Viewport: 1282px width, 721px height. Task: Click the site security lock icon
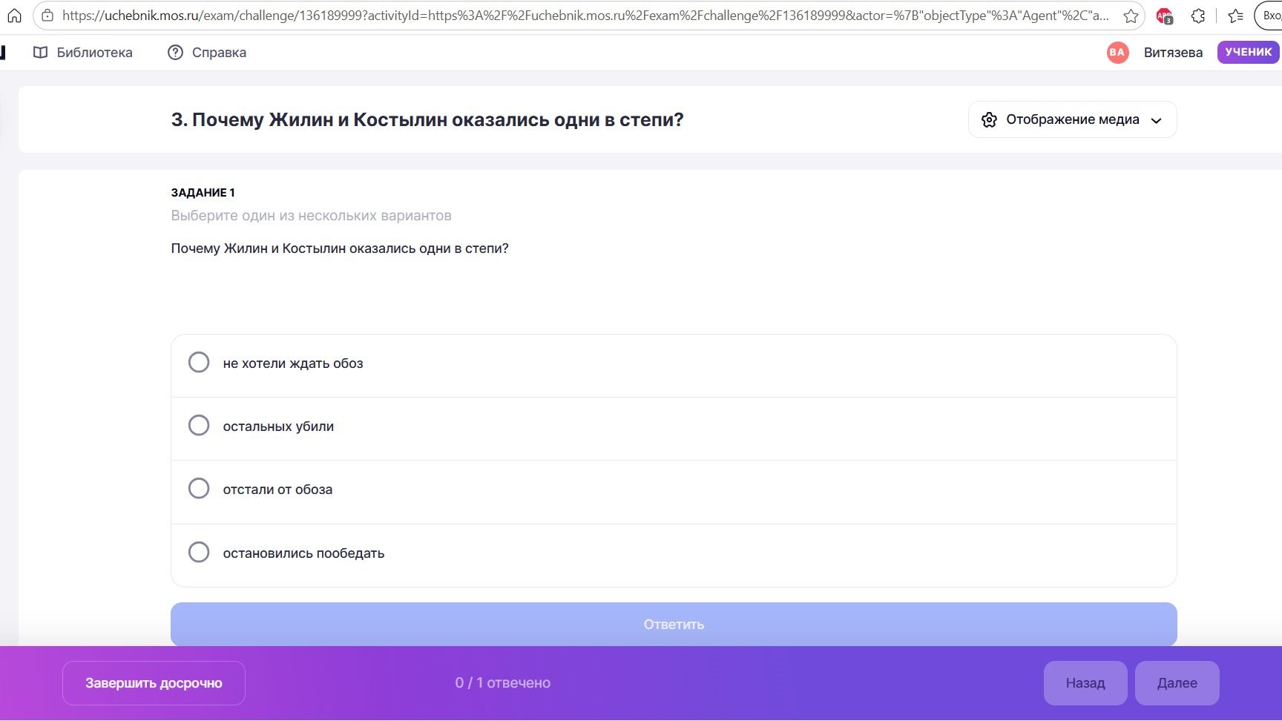[x=47, y=16]
